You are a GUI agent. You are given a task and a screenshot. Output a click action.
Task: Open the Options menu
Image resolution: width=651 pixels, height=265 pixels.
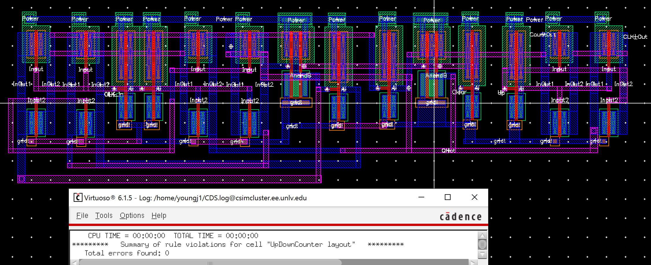[x=132, y=216]
